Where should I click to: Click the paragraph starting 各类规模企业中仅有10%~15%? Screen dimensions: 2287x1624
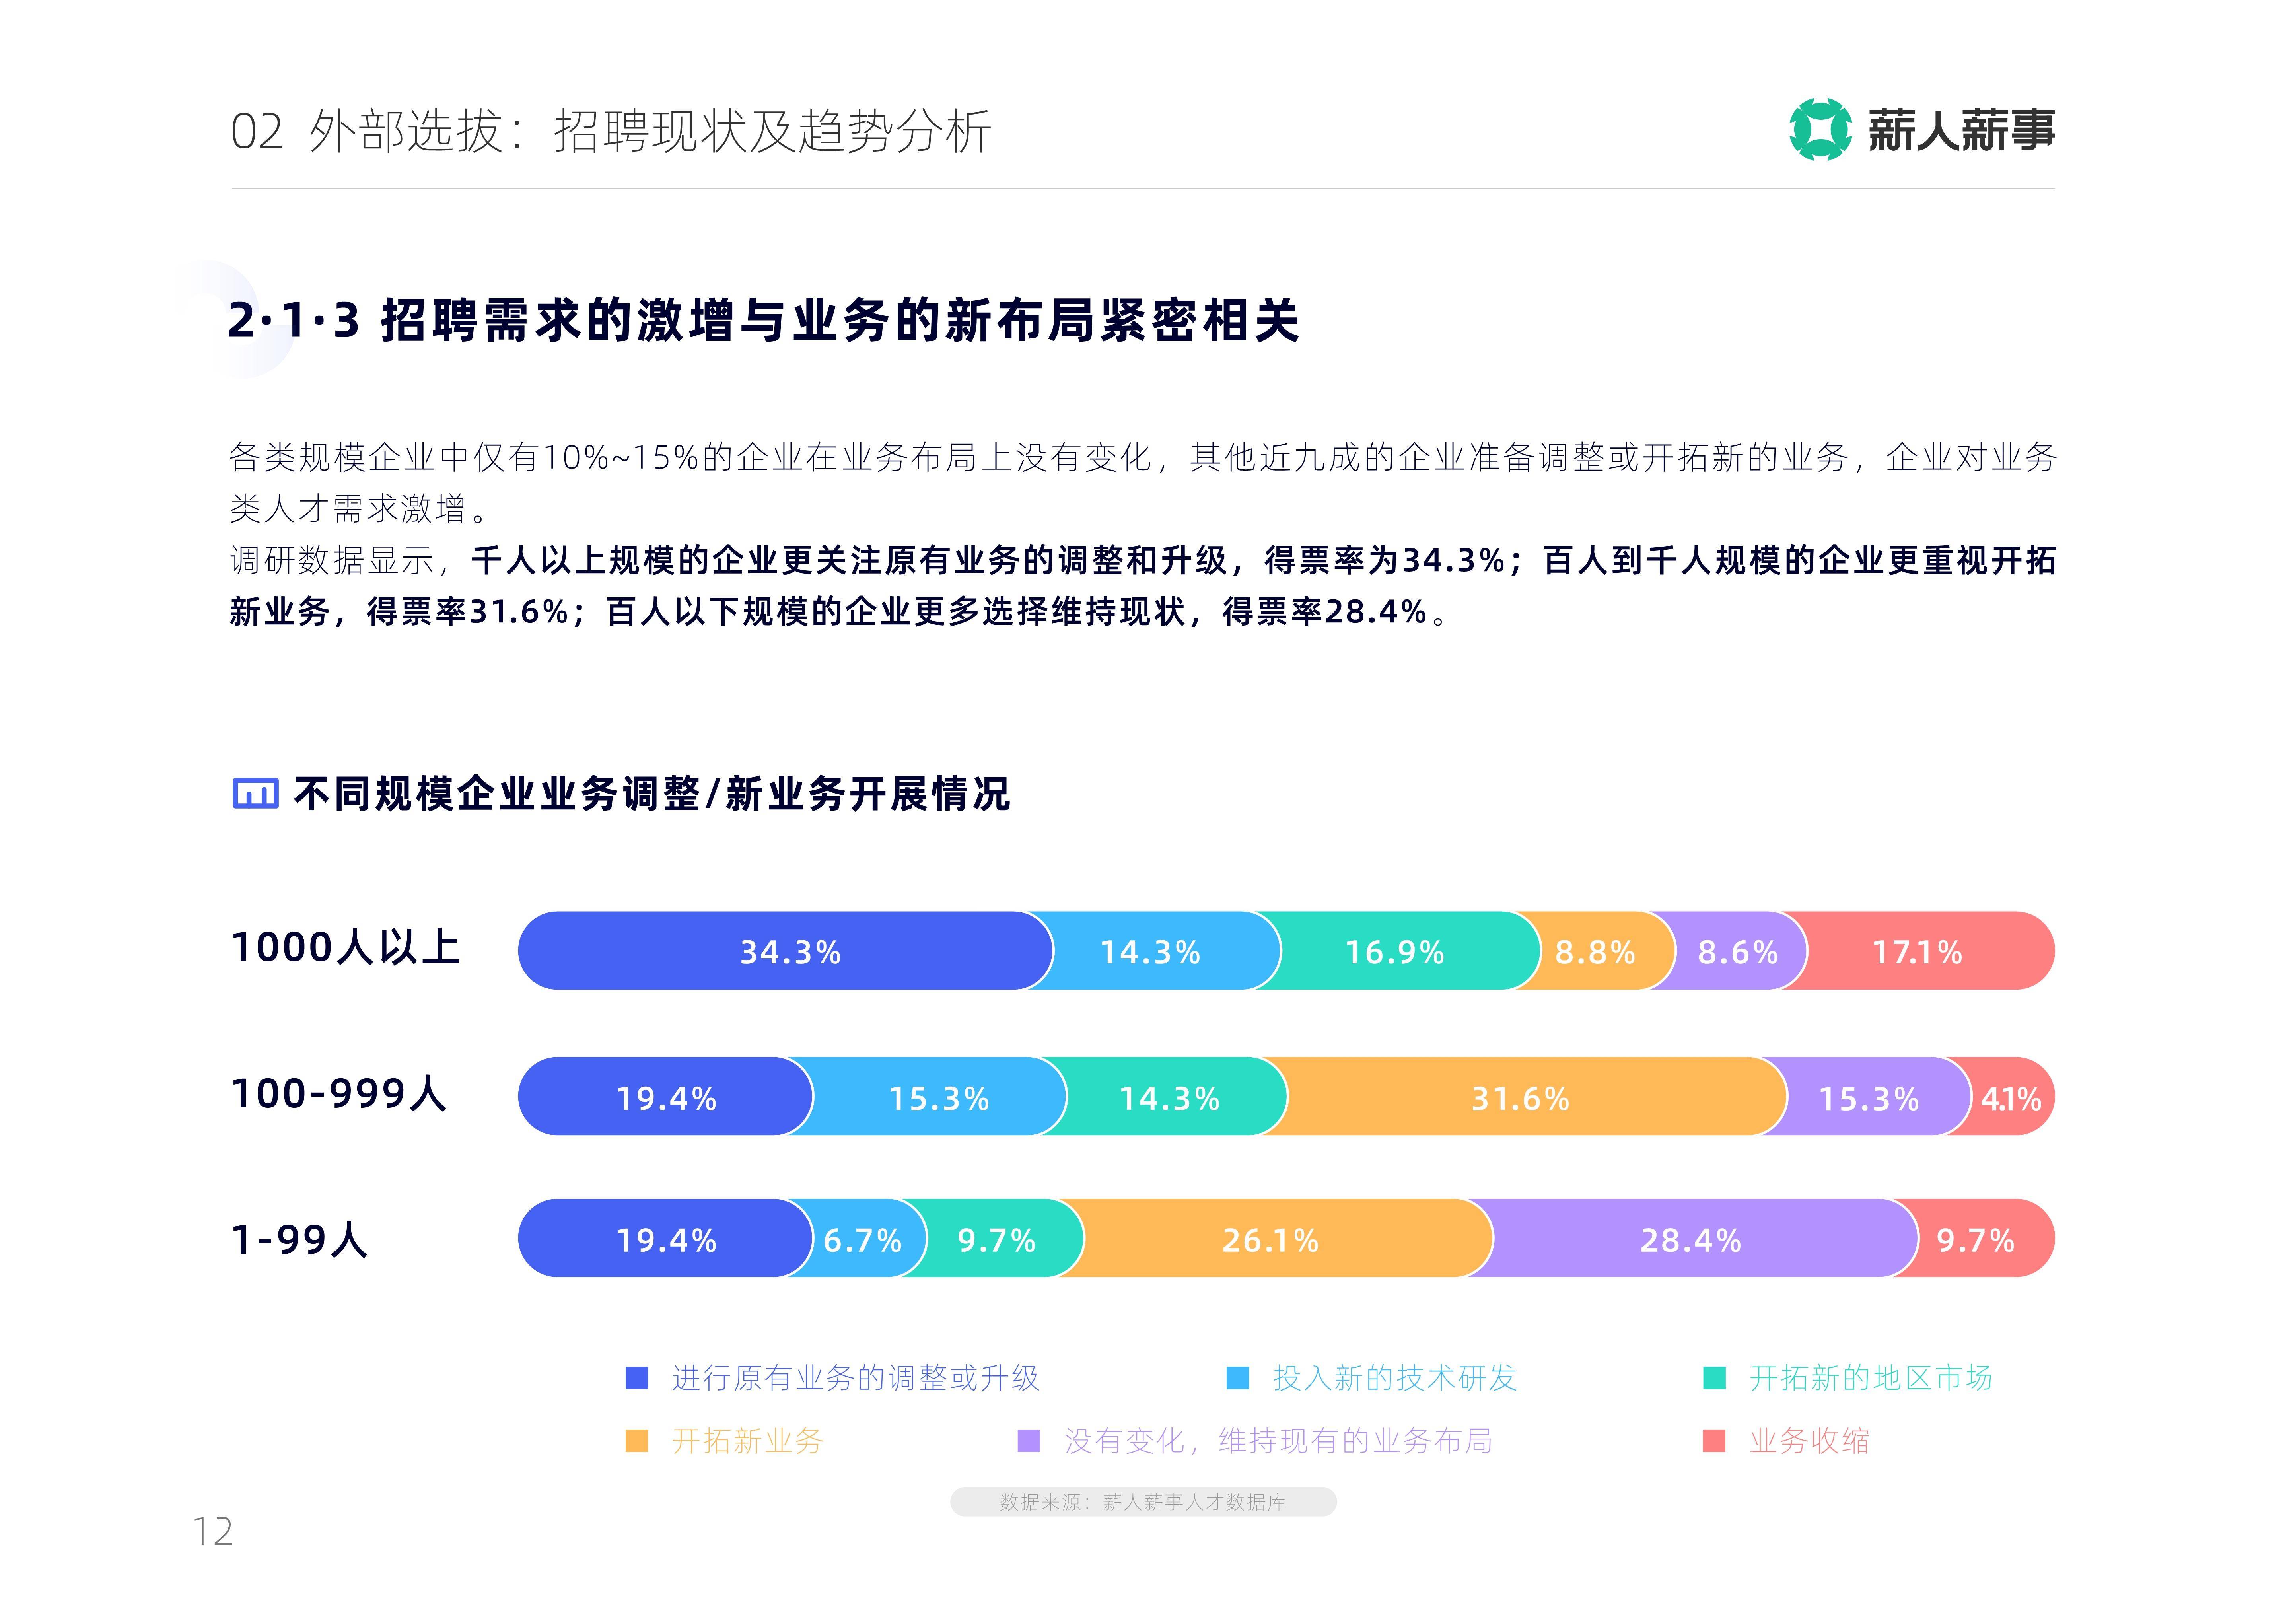(x=1143, y=483)
